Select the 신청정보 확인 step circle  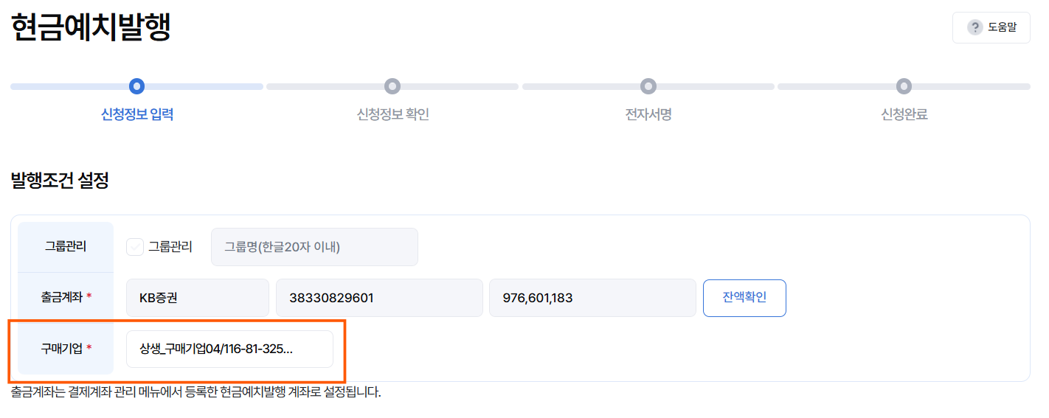(392, 86)
